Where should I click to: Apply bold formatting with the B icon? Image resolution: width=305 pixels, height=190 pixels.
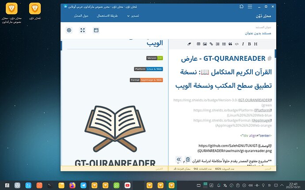249,44
